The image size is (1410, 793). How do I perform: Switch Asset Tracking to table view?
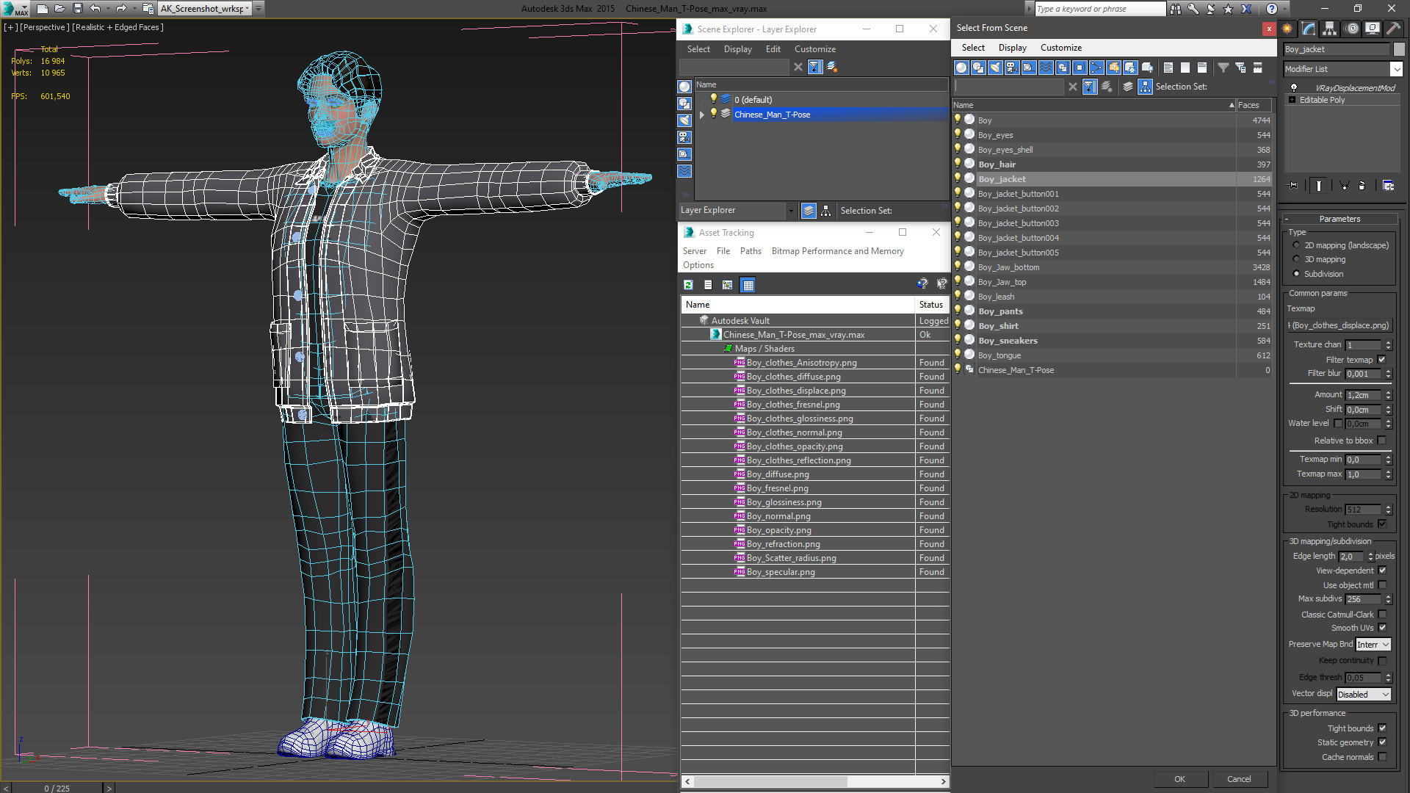point(748,285)
